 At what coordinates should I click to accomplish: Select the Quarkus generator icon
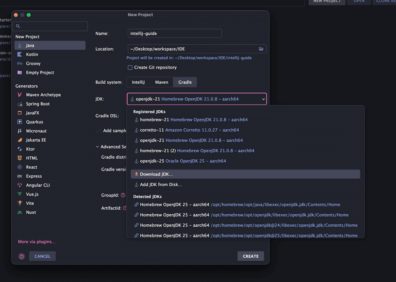pyautogui.click(x=20, y=122)
